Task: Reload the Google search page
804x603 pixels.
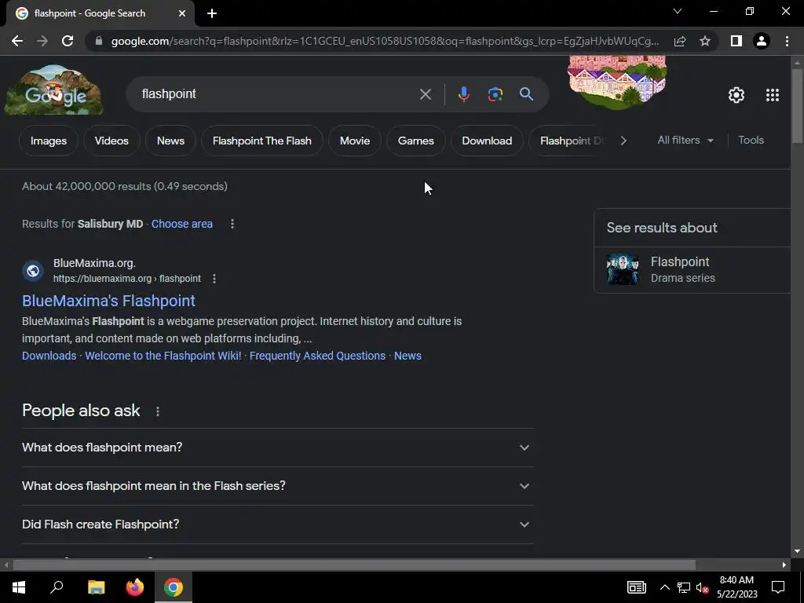Action: pos(68,41)
